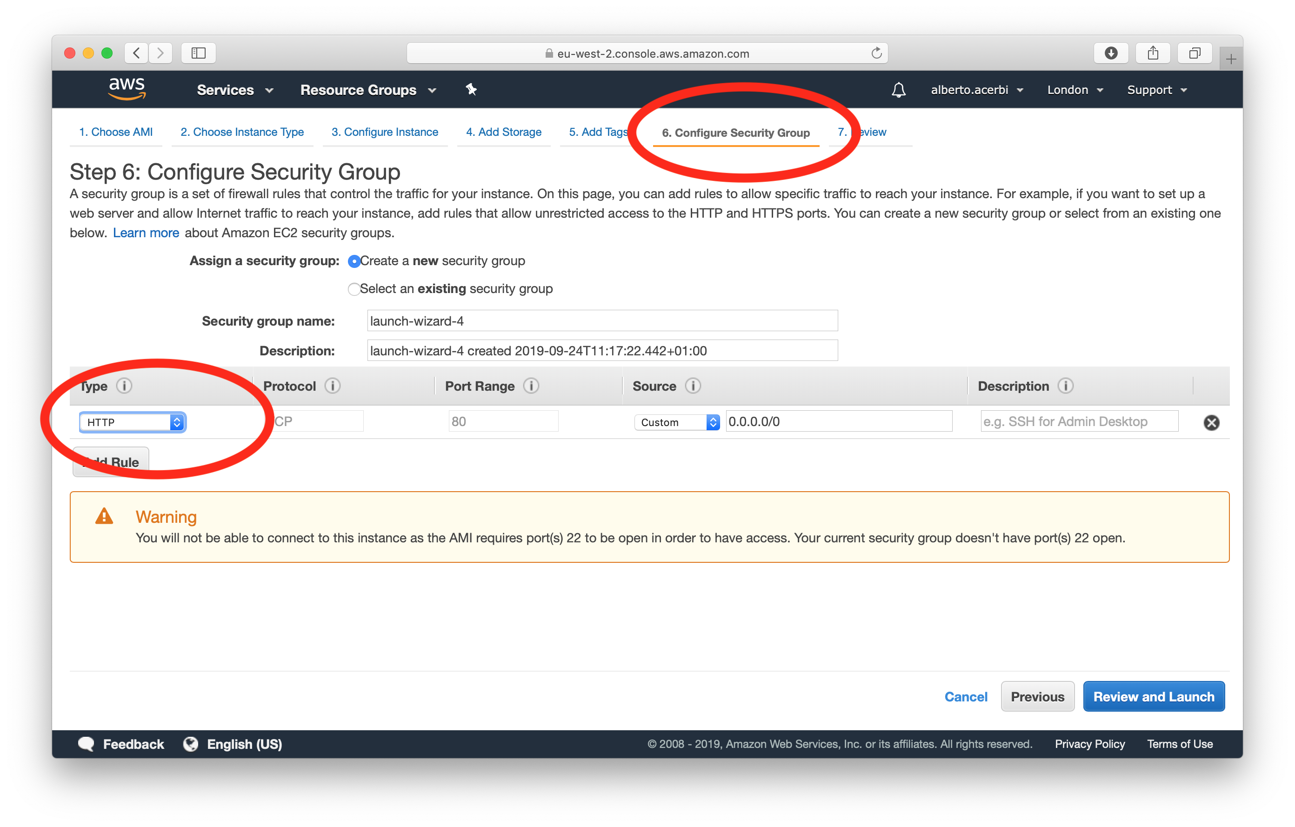Screen dimensions: 1295x827
Task: Click the remove rule X icon
Action: (x=1212, y=423)
